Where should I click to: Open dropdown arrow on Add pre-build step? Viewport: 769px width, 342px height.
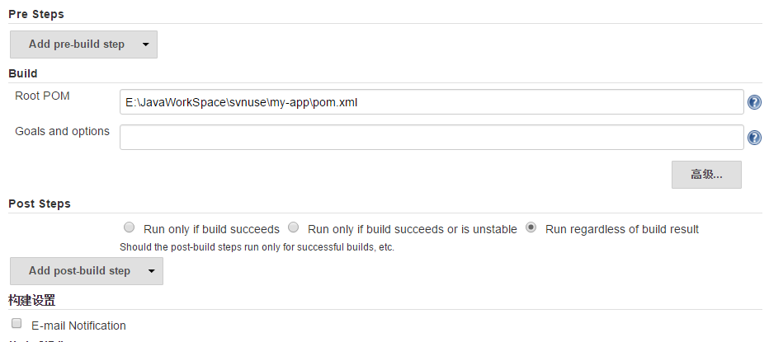146,45
